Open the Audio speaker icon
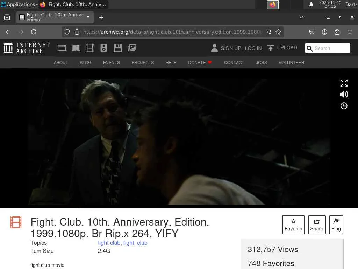 pyautogui.click(x=103, y=48)
